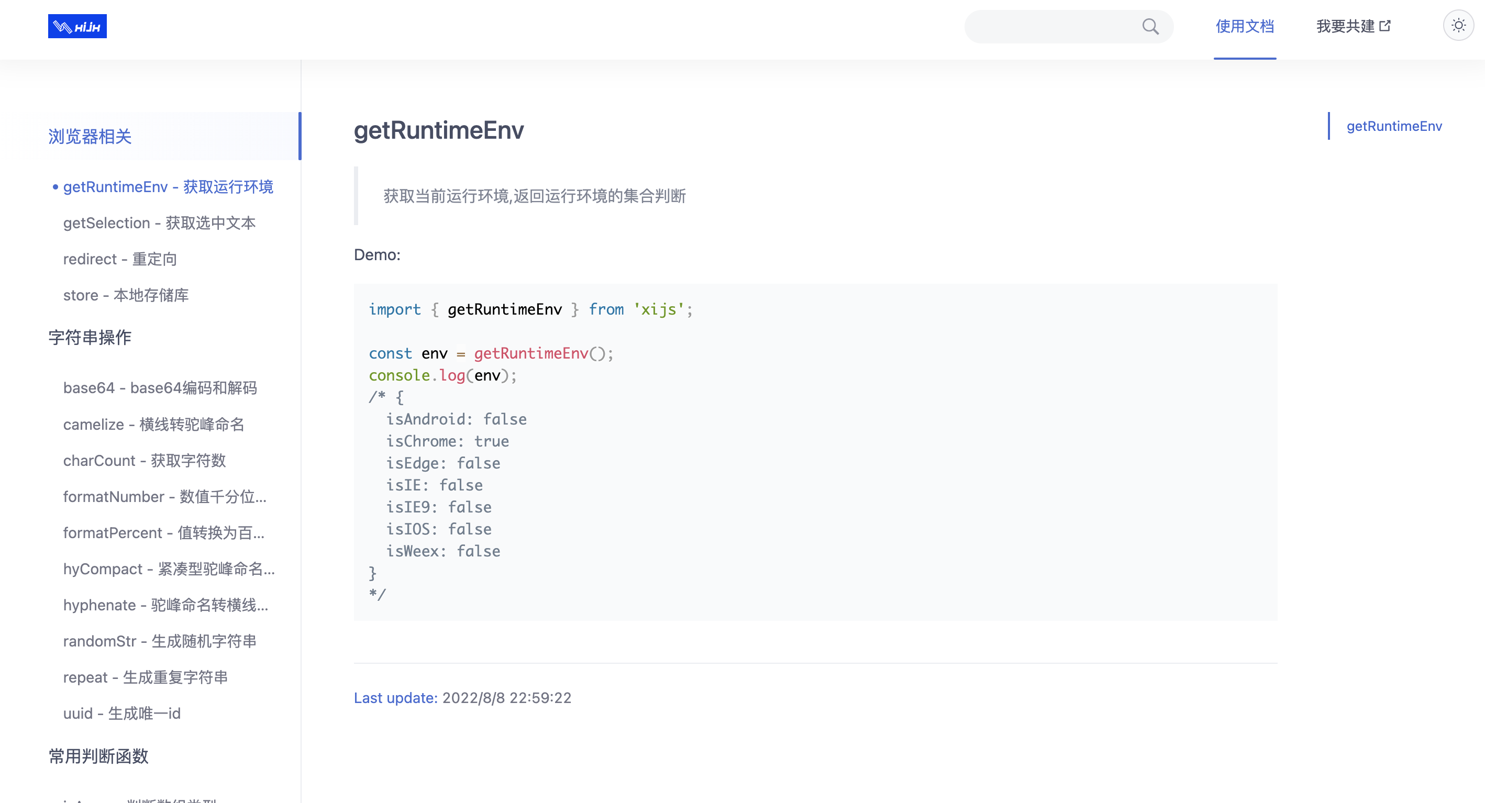Open getSelection - 获取选中文本 page

click(x=159, y=223)
